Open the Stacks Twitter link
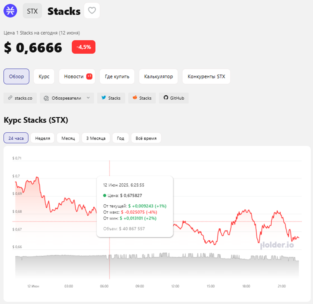 click(x=111, y=98)
